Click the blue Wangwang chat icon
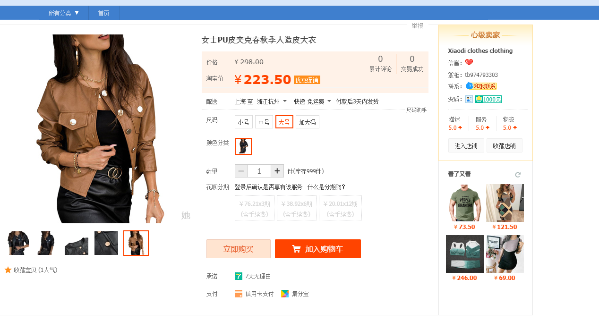599x321 pixels. [x=469, y=85]
